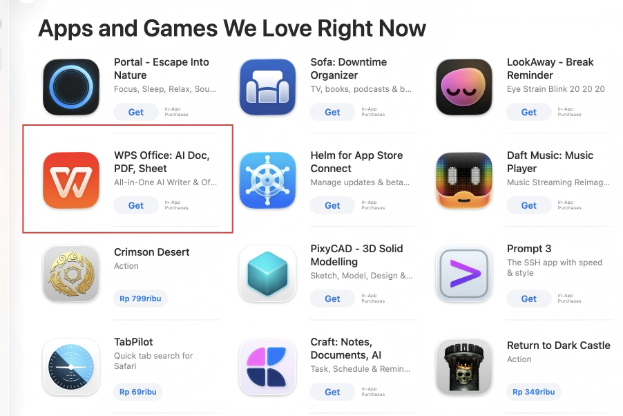Purchase Return to Dark Castle Rp 349ribu
This screenshot has height=416, width=623.
click(534, 392)
